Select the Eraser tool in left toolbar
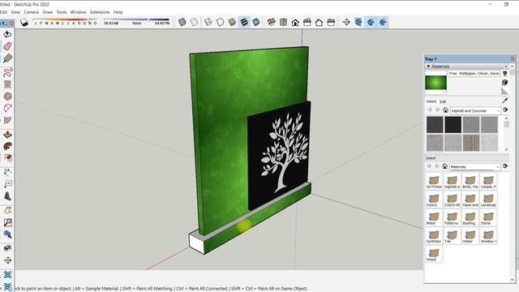The height and width of the screenshot is (292, 519). 7,46
